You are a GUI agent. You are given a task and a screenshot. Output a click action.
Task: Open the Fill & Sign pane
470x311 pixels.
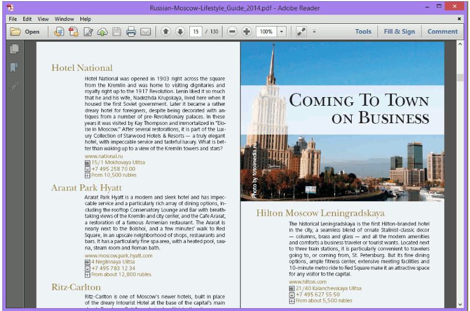click(x=400, y=31)
